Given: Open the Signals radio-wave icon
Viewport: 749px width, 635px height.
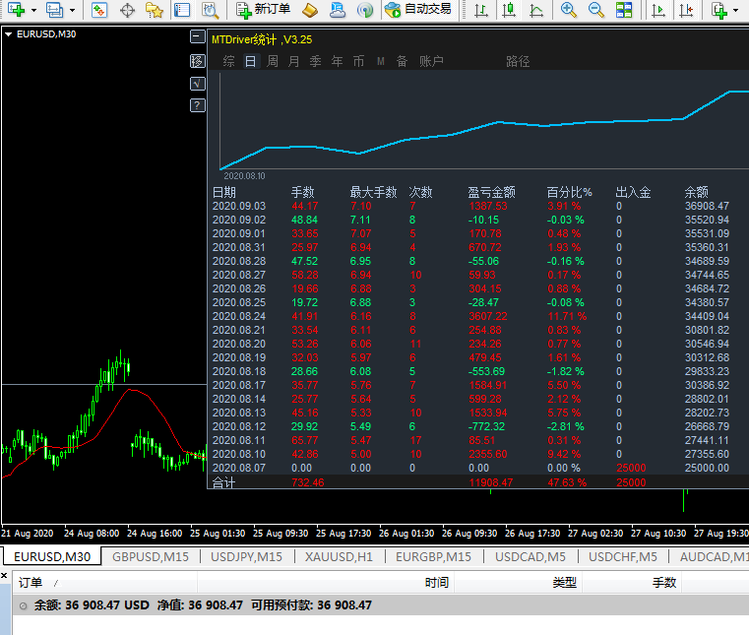Looking at the screenshot, I should point(365,10).
